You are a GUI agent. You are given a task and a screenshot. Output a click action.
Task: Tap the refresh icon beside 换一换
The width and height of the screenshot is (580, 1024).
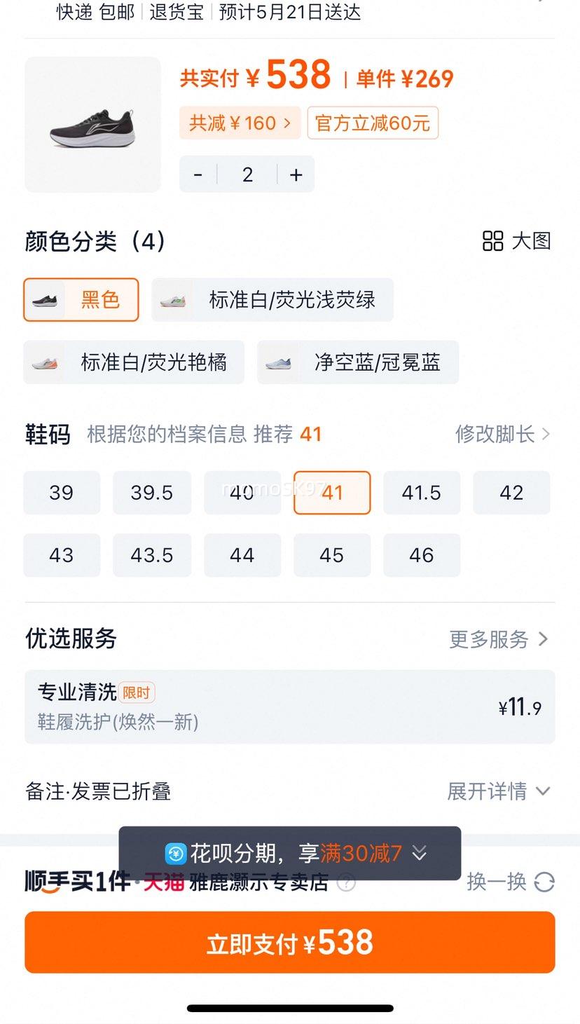click(x=544, y=882)
